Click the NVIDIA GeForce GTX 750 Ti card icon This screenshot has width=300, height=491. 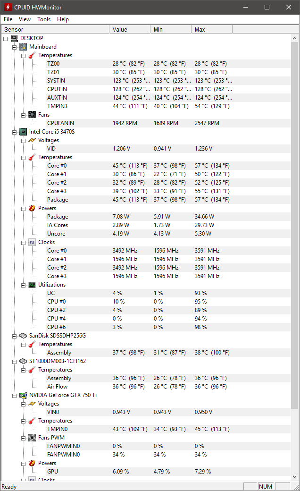coord(23,395)
